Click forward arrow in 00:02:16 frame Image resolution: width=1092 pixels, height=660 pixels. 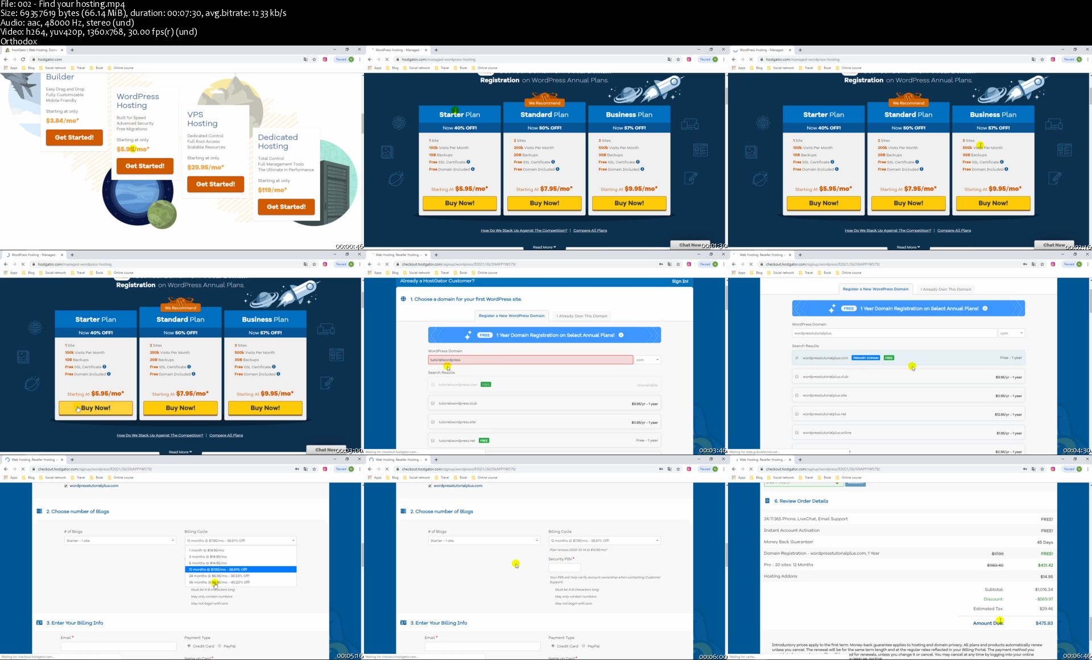coord(742,59)
